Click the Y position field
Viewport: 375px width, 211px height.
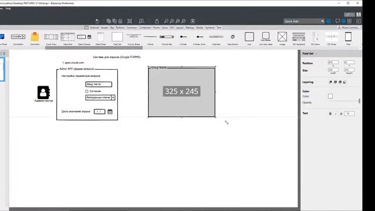[x=349, y=63]
